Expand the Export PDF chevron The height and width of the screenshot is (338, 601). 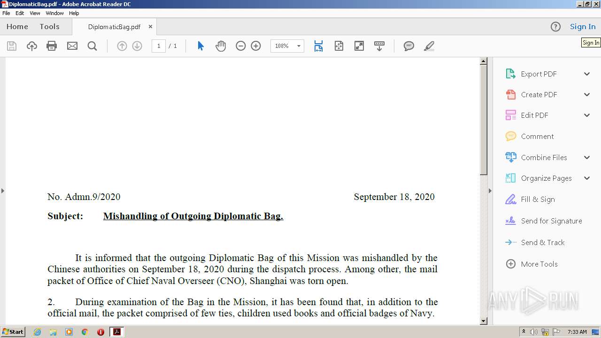point(587,74)
